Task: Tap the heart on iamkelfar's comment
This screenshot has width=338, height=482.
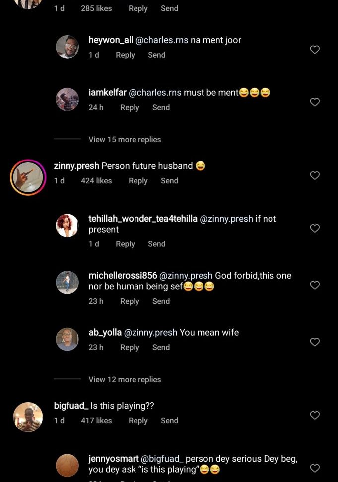Action: coord(314,102)
